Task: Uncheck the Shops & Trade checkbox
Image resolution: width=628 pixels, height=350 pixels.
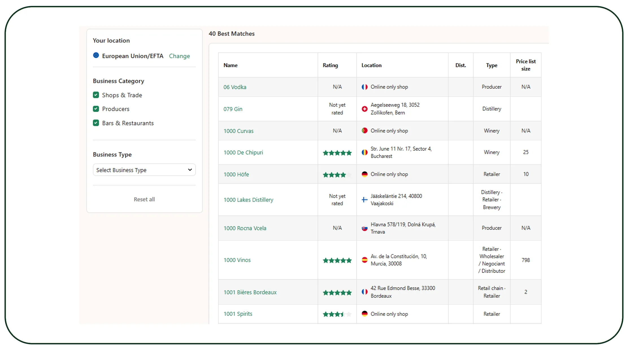Action: click(96, 95)
